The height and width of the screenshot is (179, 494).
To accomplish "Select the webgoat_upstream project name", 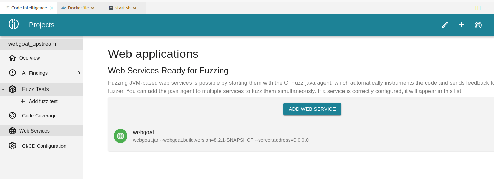I will 32,44.
